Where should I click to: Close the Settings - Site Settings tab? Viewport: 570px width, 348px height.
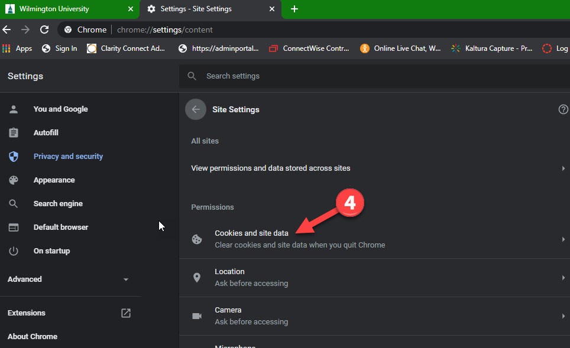[272, 9]
